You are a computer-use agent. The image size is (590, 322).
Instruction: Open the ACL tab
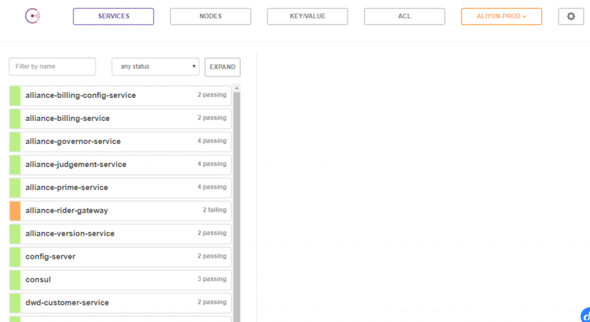[404, 17]
